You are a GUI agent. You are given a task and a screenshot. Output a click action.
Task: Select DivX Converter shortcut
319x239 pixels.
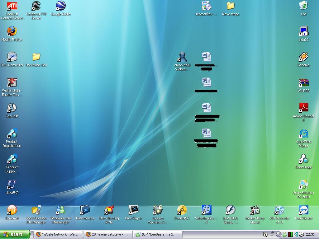(12, 57)
